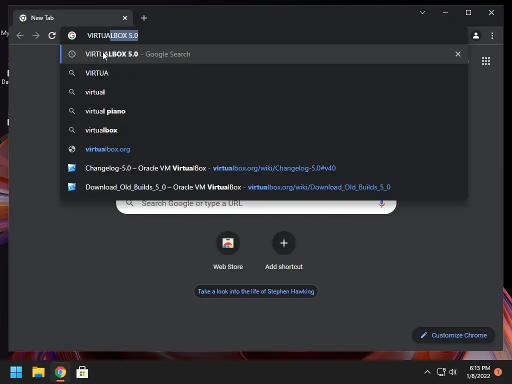Open the Chrome profile avatar icon

click(x=476, y=35)
